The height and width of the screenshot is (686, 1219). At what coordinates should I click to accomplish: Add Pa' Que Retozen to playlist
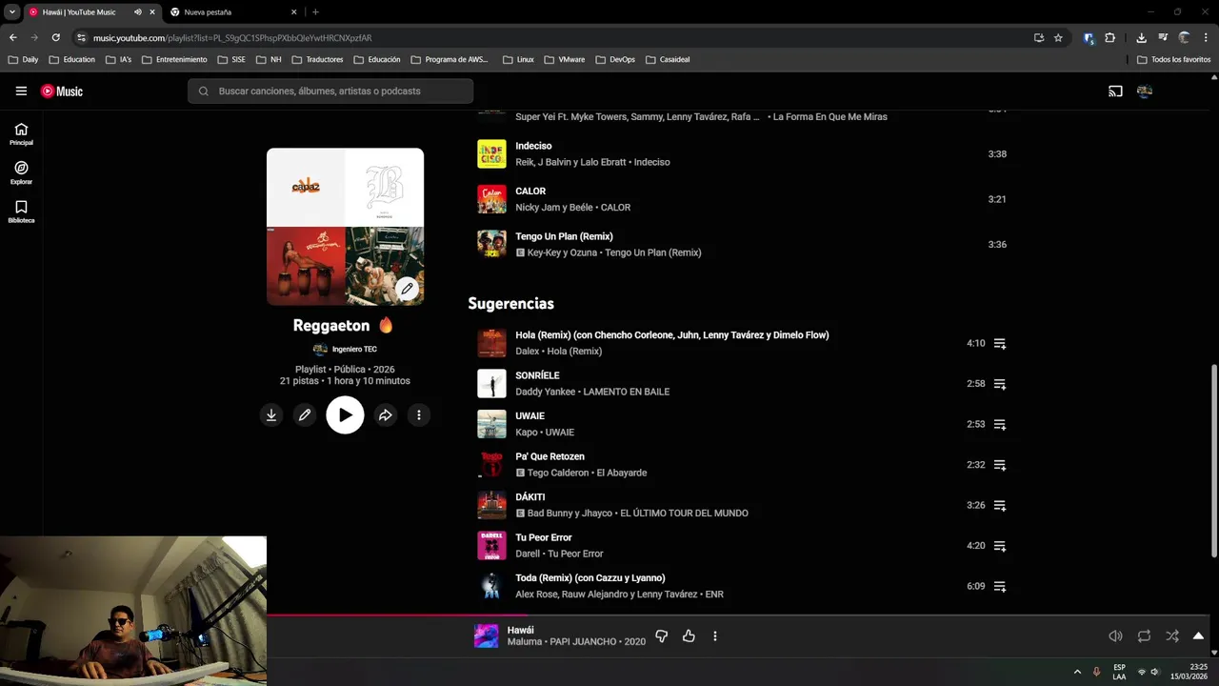1000,465
